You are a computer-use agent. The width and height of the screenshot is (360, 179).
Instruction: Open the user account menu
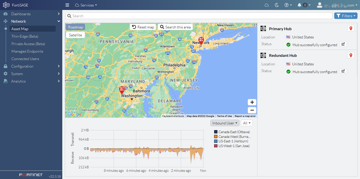pyautogui.click(x=337, y=5)
